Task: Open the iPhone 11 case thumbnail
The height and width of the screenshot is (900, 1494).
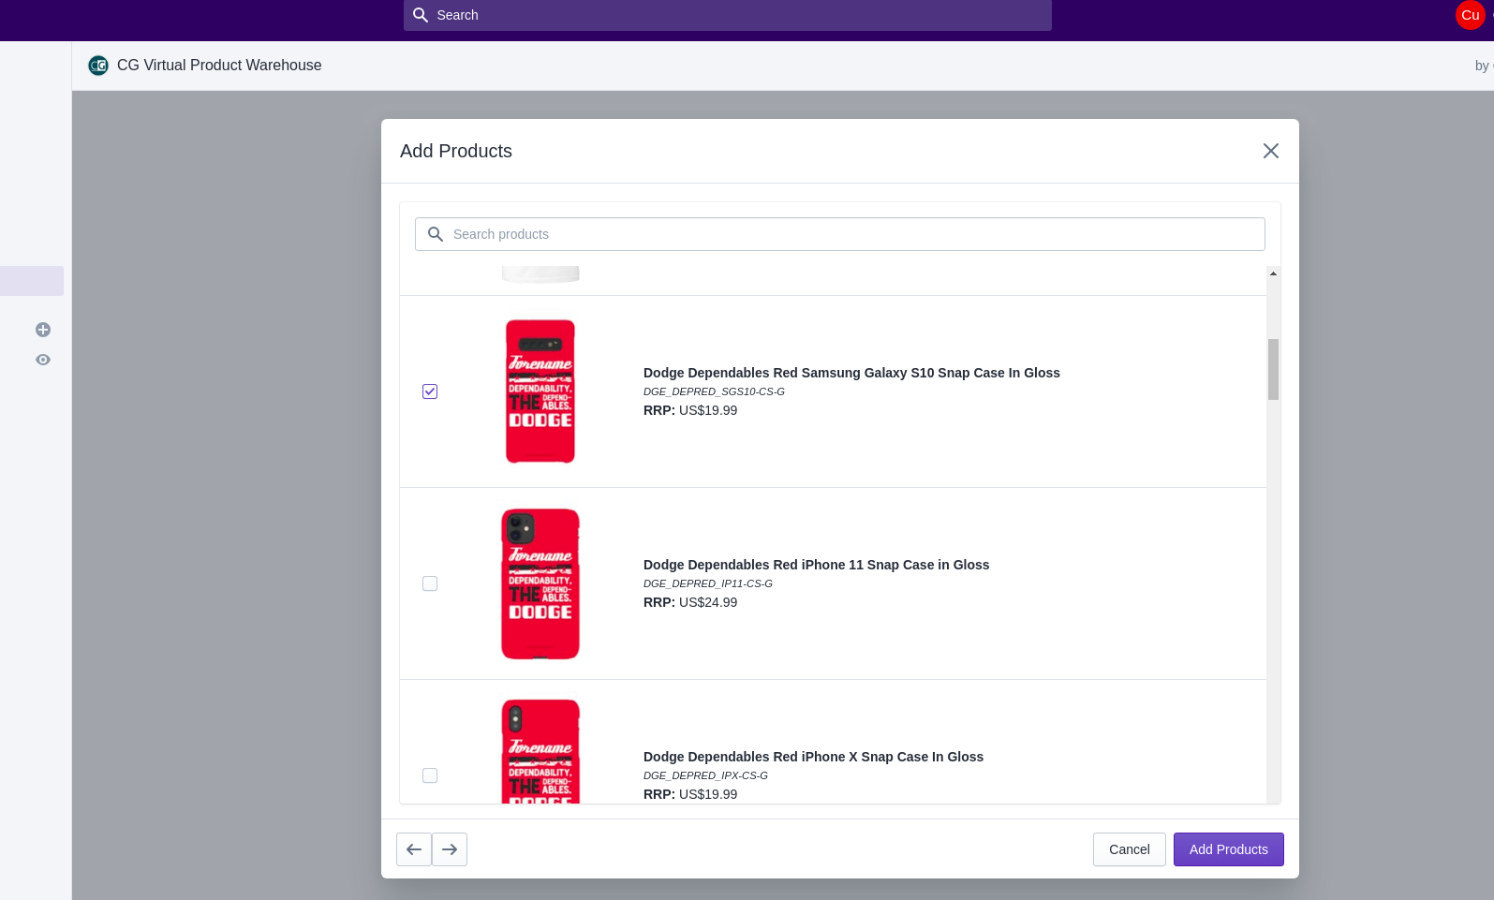Action: (x=540, y=583)
